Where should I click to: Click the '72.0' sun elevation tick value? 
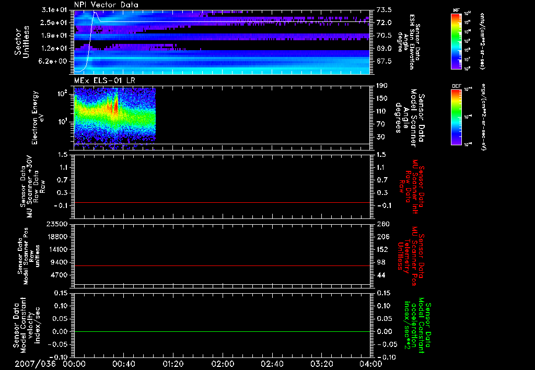tap(384, 22)
